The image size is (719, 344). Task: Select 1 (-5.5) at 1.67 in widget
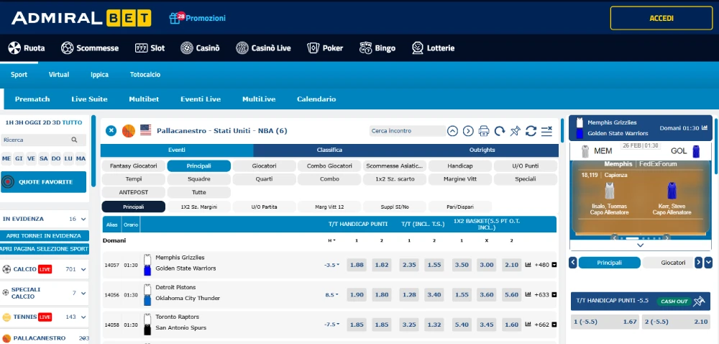pyautogui.click(x=605, y=322)
